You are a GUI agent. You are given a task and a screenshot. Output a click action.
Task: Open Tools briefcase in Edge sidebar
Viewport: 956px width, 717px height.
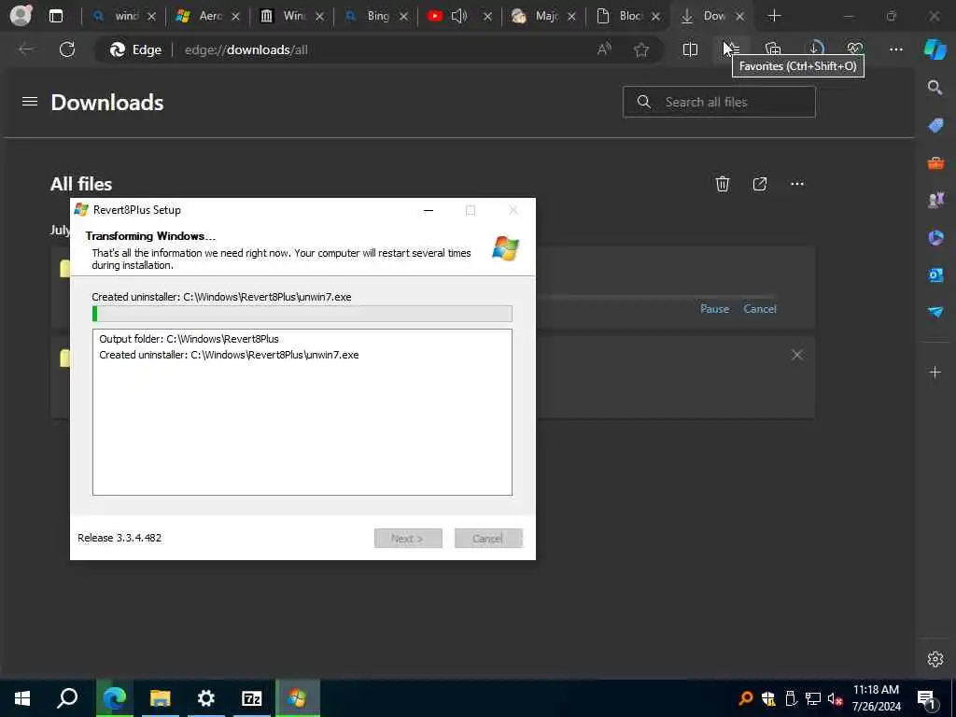pos(935,162)
